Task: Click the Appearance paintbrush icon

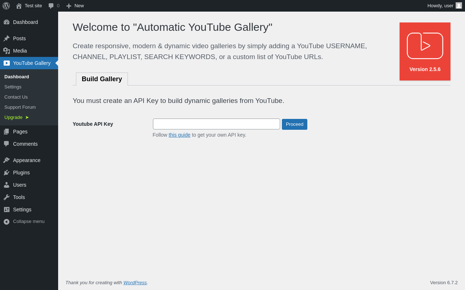Action: (7, 160)
